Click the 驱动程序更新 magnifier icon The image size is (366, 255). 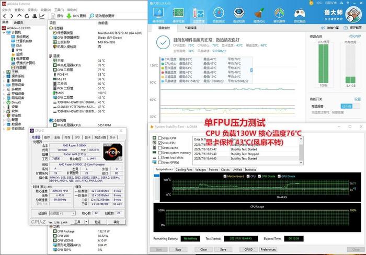pos(92,16)
